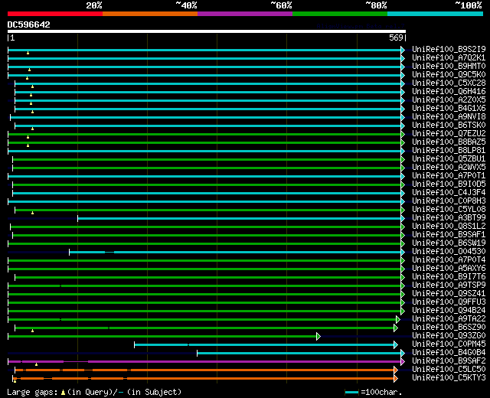
Task: Select the UniRef100_Q9FFU3 label
Action: pos(449,302)
